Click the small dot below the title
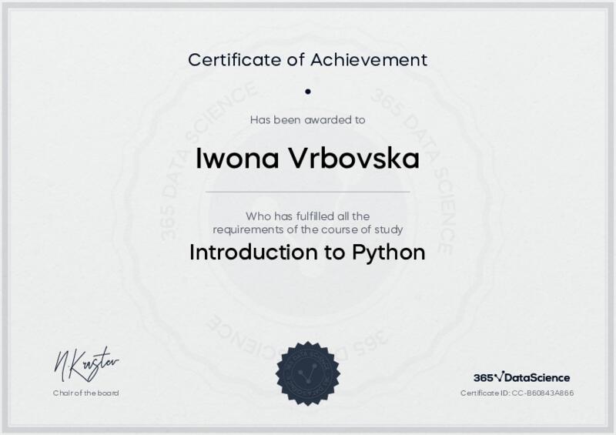 (x=307, y=91)
